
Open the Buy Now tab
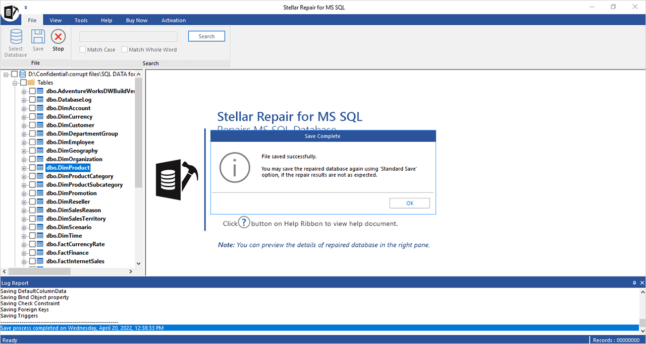pos(137,20)
